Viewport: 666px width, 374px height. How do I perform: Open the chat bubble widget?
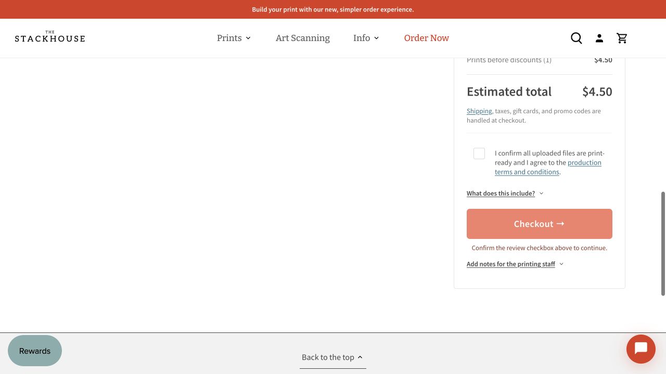[641, 349]
